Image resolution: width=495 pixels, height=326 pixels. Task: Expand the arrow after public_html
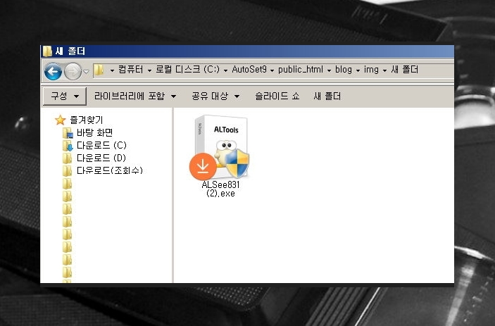(x=330, y=70)
